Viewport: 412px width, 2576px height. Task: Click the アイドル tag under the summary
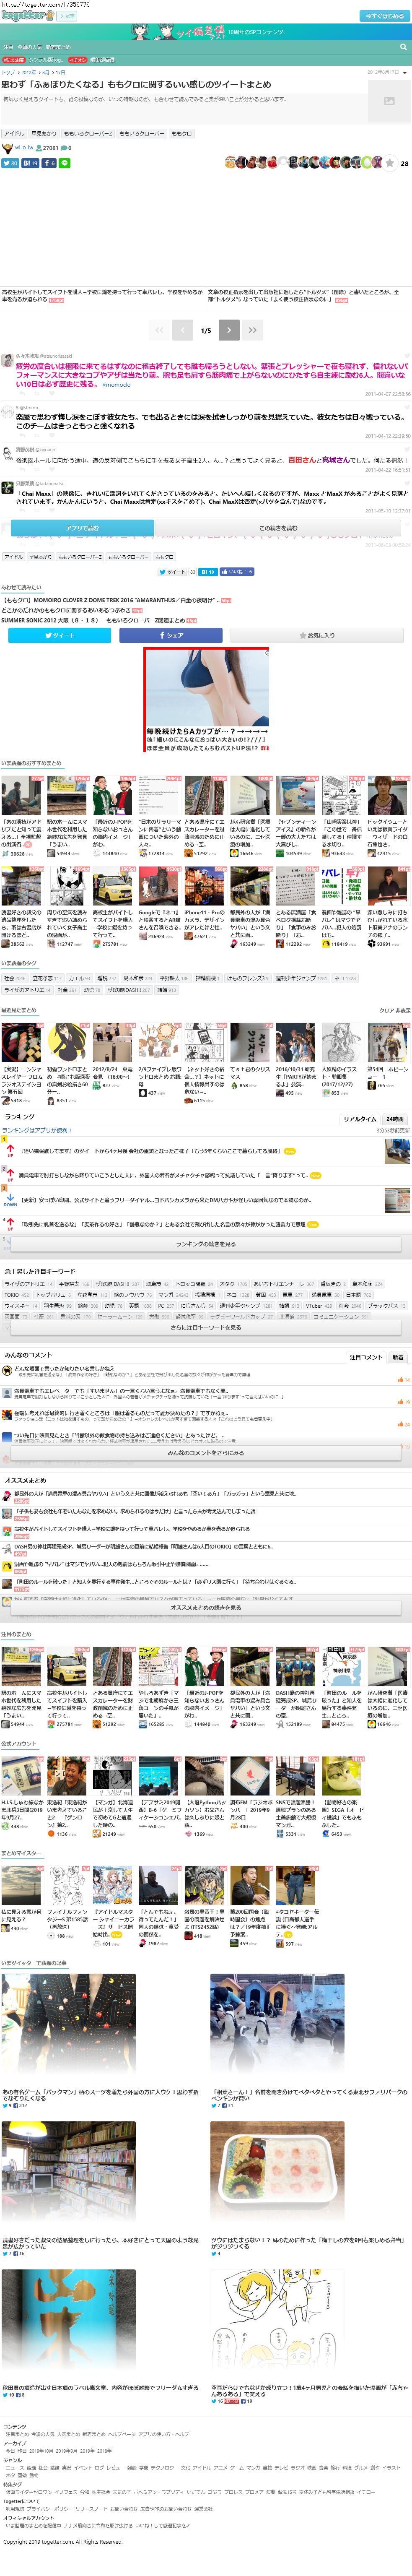14,133
